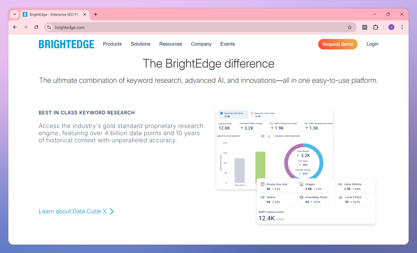Open the Products menu

point(112,44)
